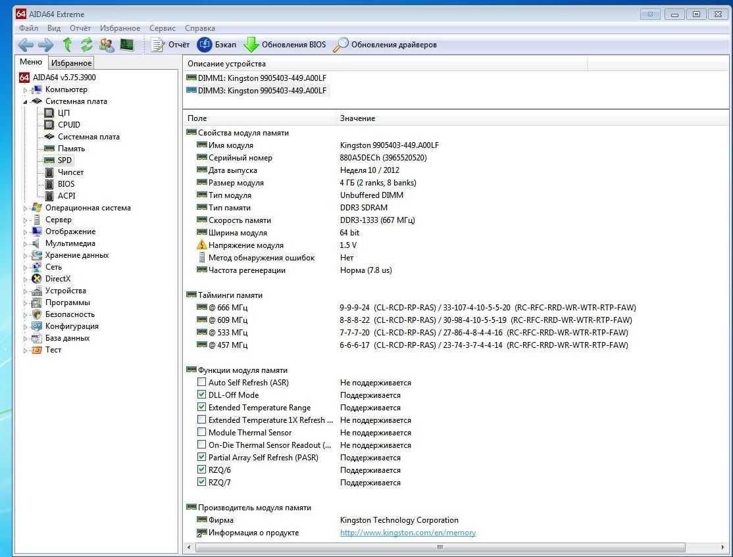This screenshot has width=733, height=557.
Task: Open the Сервис menu
Action: pyautogui.click(x=163, y=28)
